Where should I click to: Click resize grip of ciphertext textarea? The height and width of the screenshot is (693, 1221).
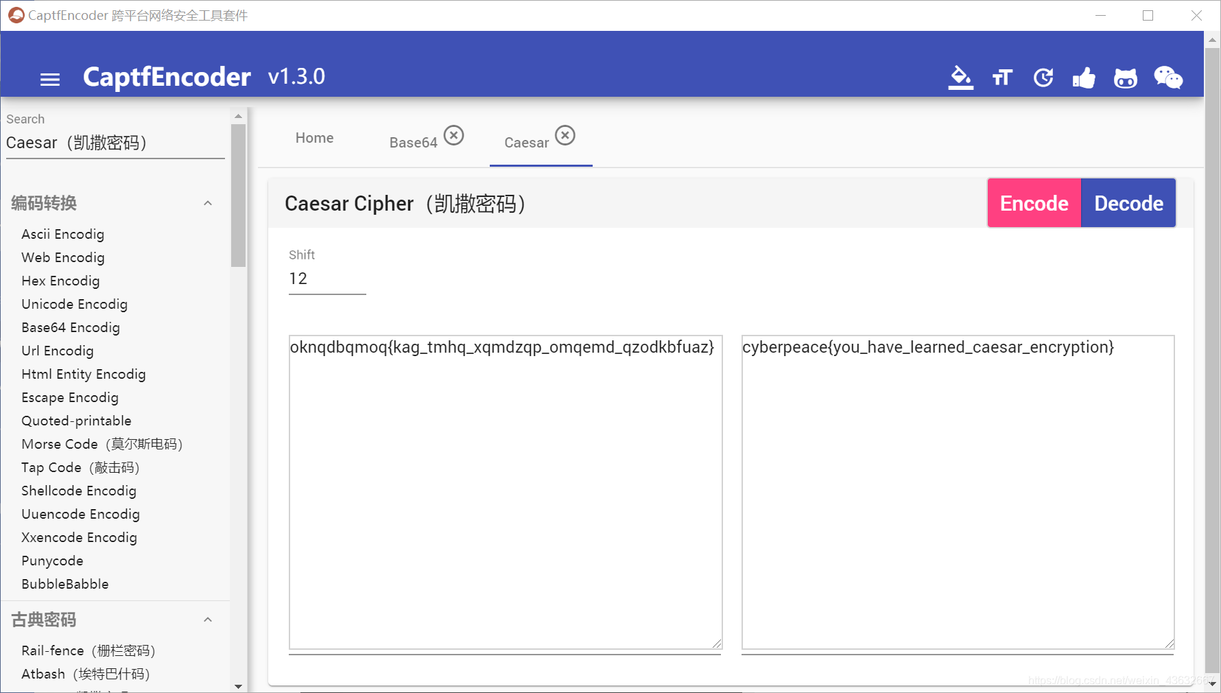coord(717,644)
